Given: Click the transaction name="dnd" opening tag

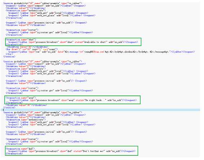Looking at the screenshot, I should tap(20, 149).
